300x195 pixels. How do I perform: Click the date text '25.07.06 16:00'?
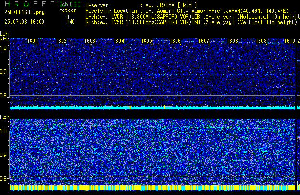[x=24, y=22]
